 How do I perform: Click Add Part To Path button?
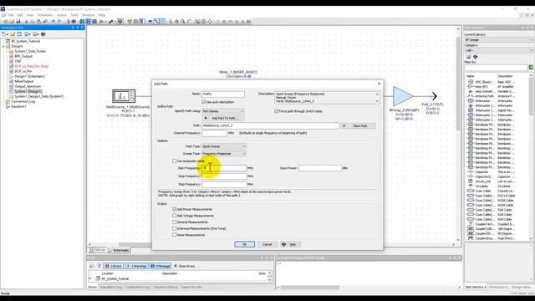223,118
